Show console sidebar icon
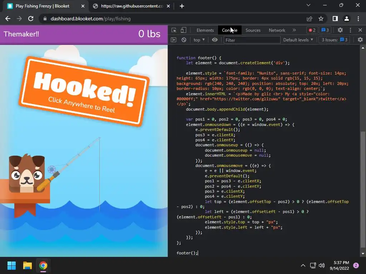Screen dimensions: 366x274 pos(173,40)
